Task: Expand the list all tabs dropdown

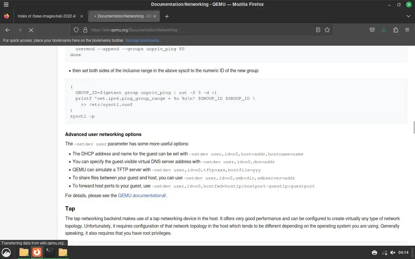Action: coord(408,16)
